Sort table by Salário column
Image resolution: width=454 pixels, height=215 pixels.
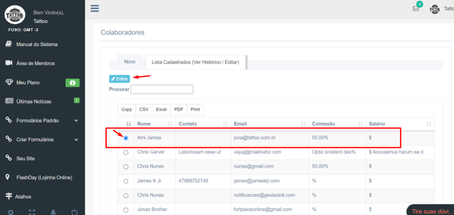click(x=400, y=124)
